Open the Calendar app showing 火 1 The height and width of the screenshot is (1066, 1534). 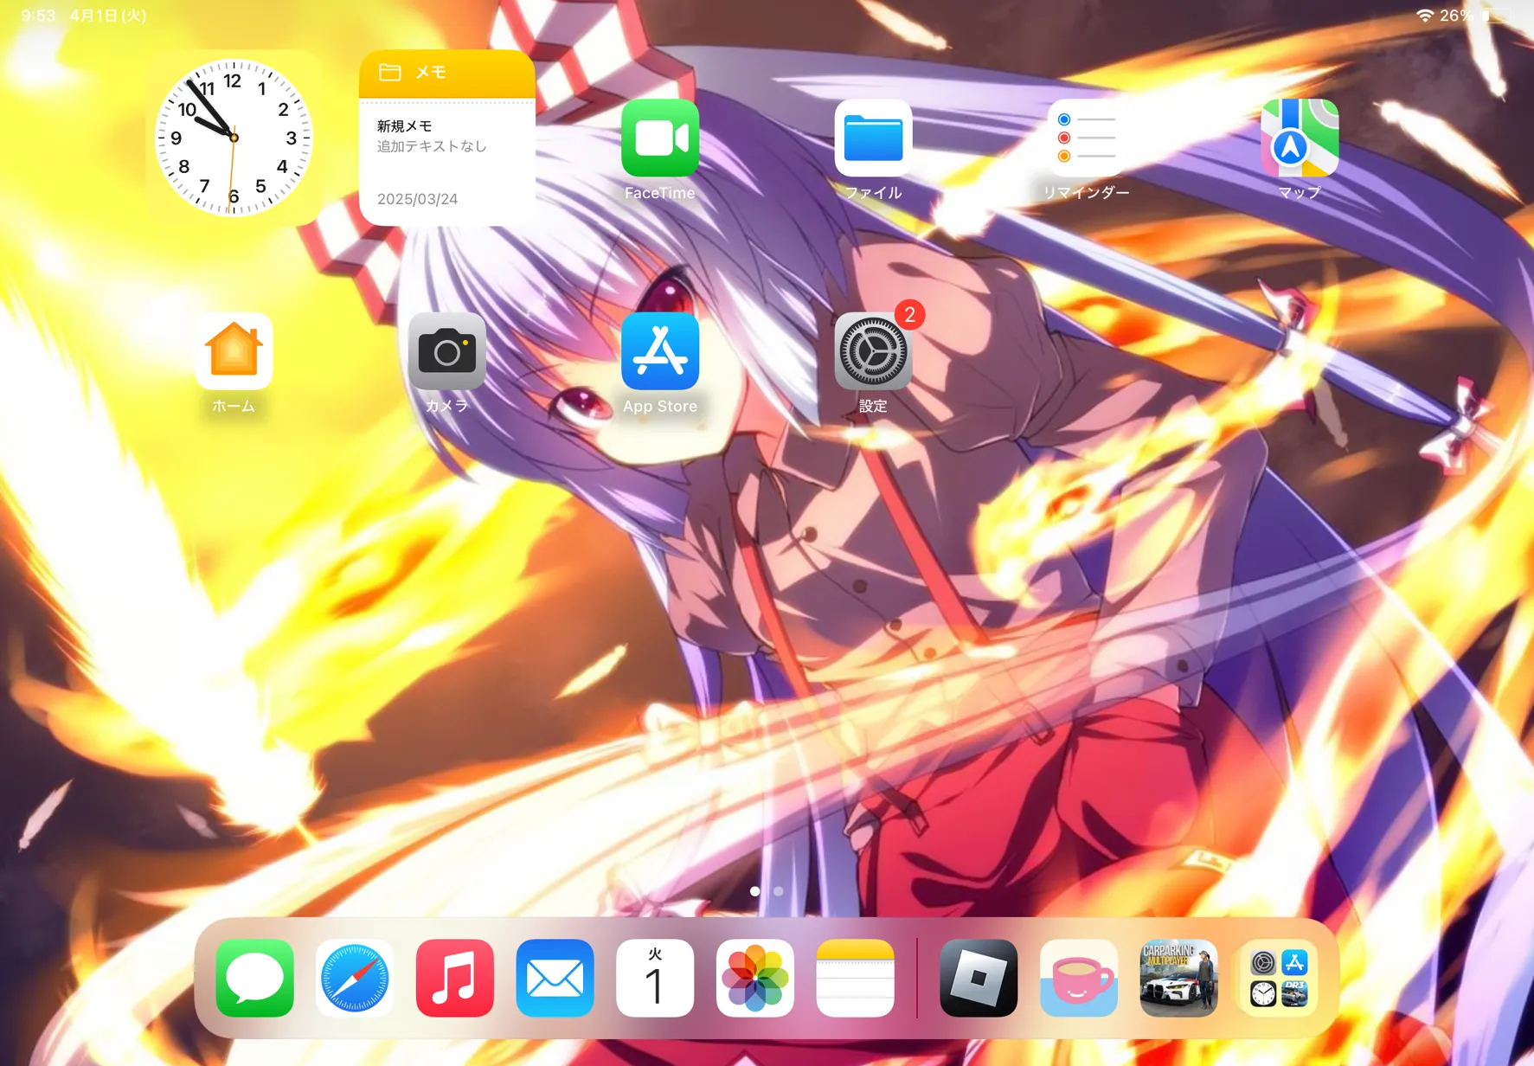coord(655,978)
